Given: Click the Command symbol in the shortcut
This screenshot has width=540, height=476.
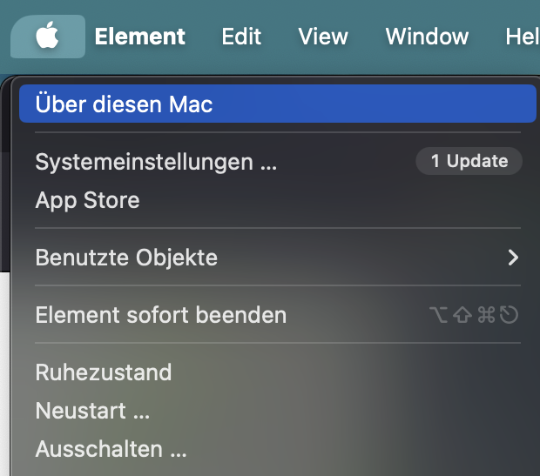Looking at the screenshot, I should 486,315.
